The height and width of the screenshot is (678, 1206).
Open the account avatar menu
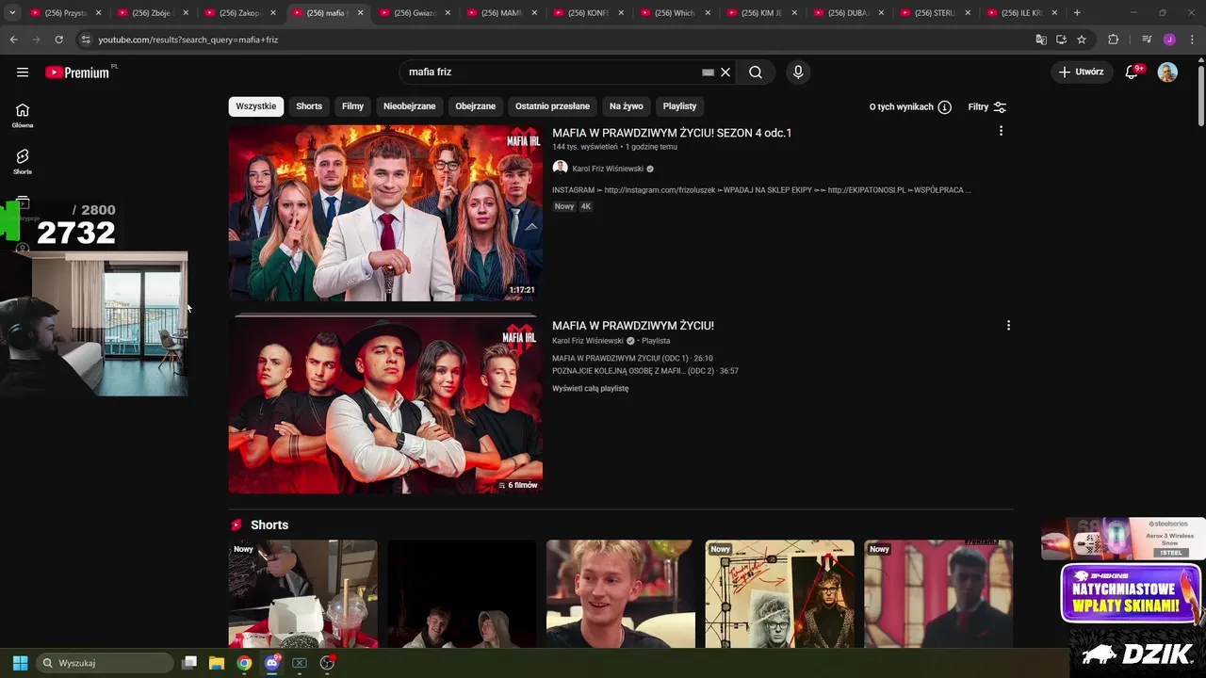[x=1167, y=73]
